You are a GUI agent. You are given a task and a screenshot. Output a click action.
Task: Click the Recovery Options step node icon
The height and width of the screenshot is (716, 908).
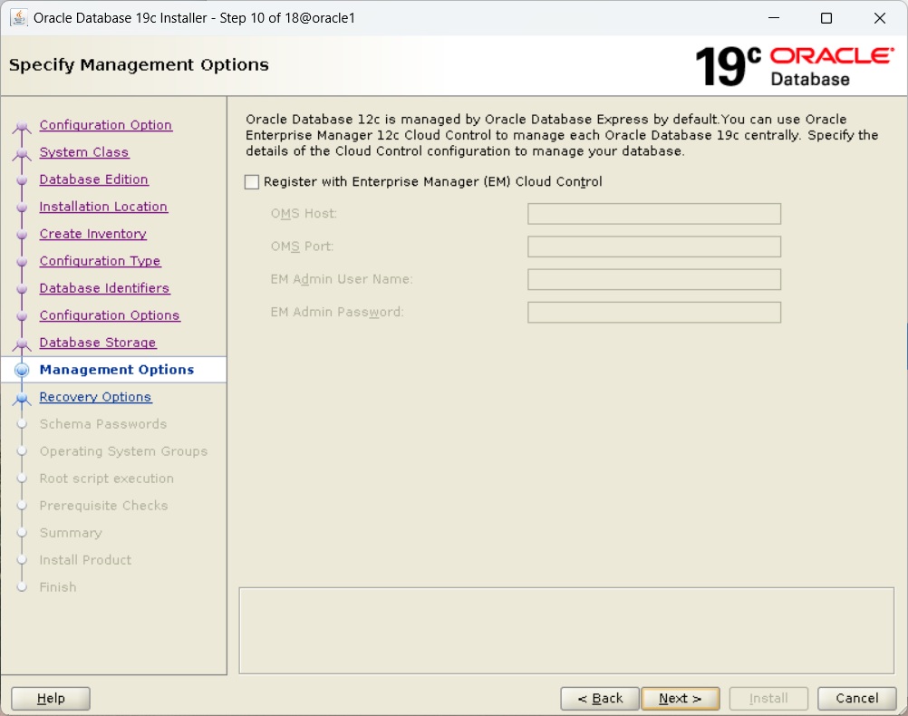22,398
